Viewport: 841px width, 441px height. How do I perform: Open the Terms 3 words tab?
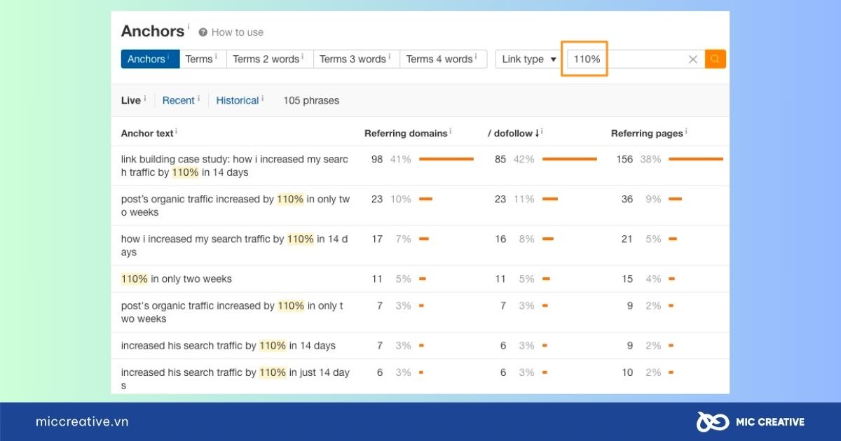[x=356, y=59]
